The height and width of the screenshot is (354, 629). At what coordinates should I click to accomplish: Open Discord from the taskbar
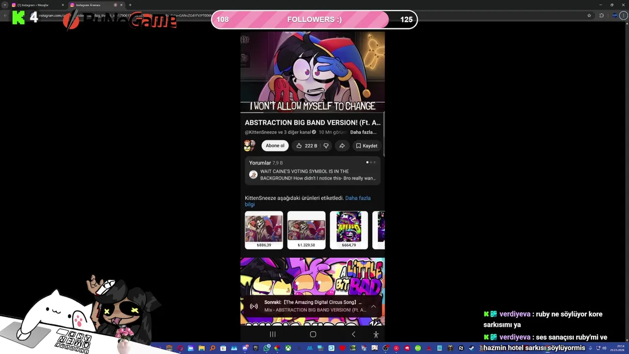(245, 348)
